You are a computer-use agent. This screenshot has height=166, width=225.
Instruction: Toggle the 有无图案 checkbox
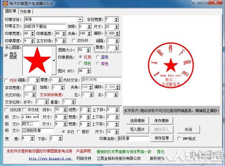tap(6, 55)
